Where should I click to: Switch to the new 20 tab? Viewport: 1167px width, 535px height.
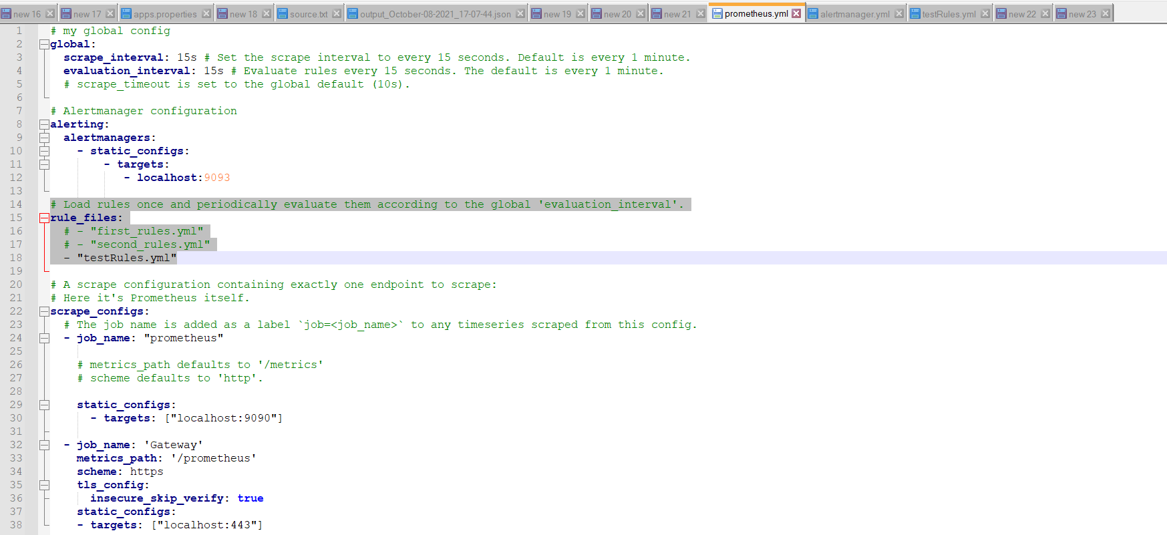click(x=617, y=14)
